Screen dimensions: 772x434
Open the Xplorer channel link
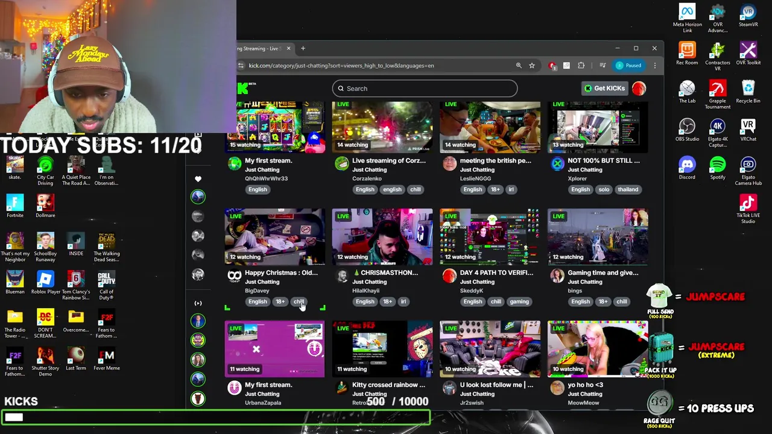pyautogui.click(x=577, y=178)
